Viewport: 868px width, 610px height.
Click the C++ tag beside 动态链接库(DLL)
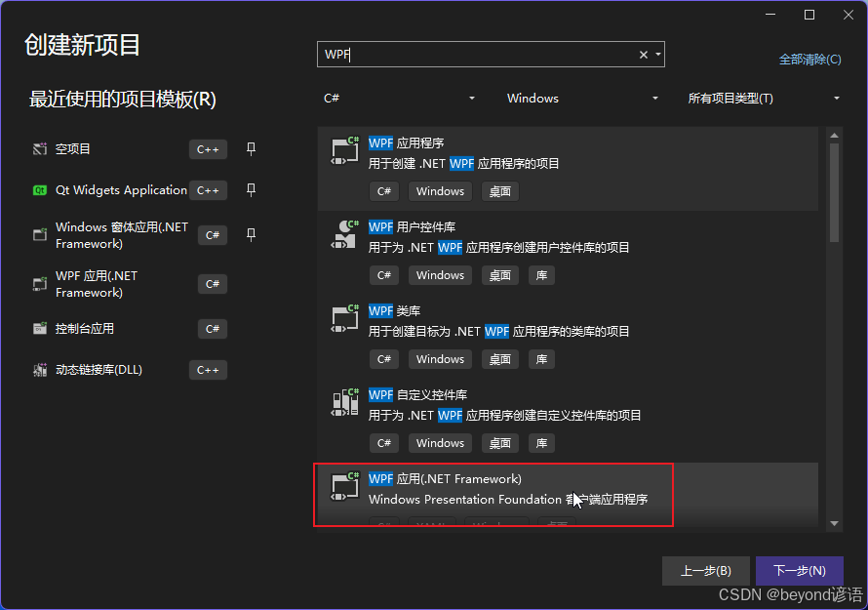(x=208, y=370)
